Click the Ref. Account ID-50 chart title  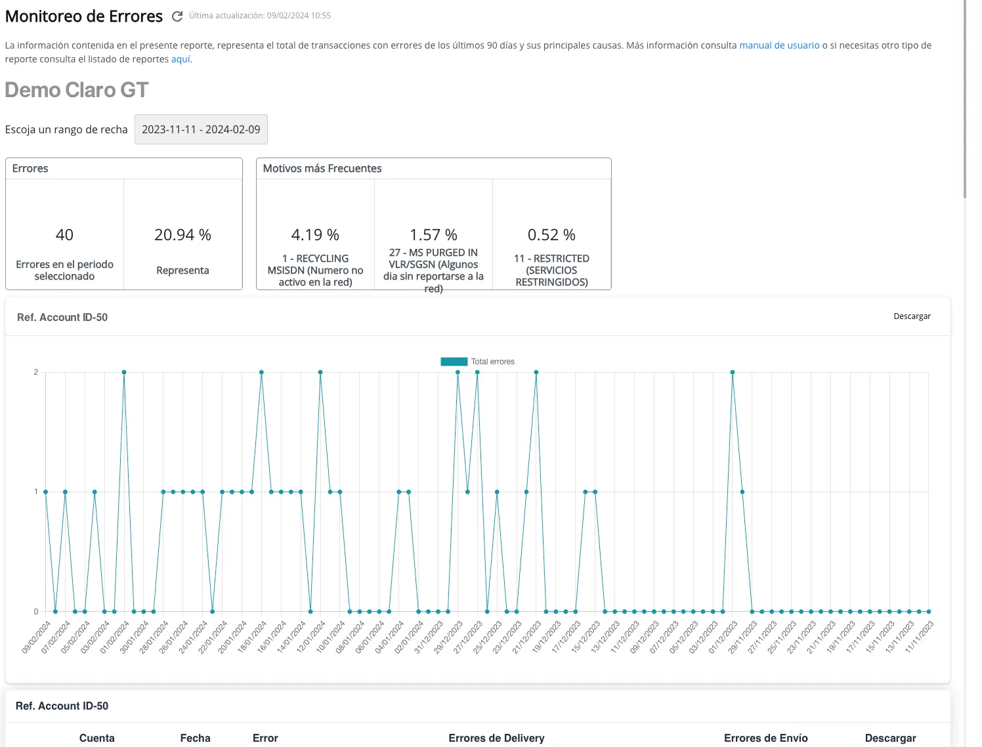tap(62, 317)
